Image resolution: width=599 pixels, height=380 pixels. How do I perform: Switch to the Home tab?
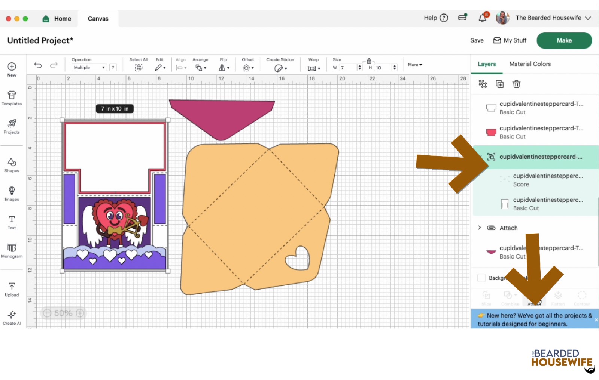point(57,19)
